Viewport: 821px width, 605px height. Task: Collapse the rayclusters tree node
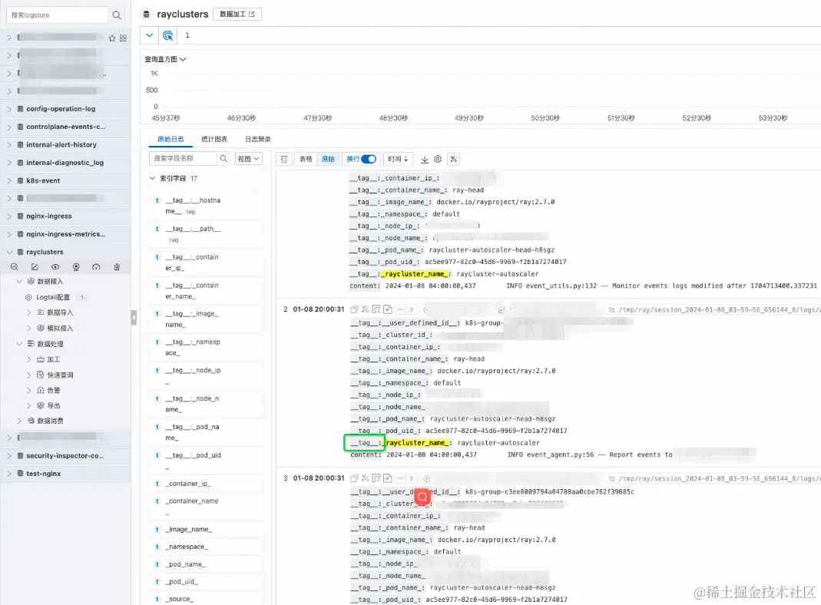point(9,253)
